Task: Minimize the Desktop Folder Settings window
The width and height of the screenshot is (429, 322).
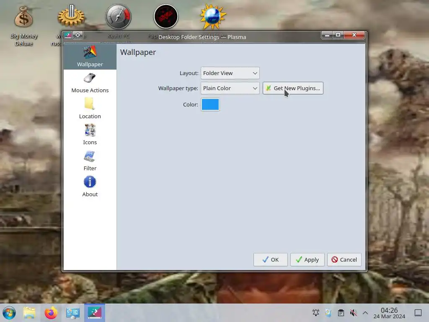Action: click(x=327, y=35)
